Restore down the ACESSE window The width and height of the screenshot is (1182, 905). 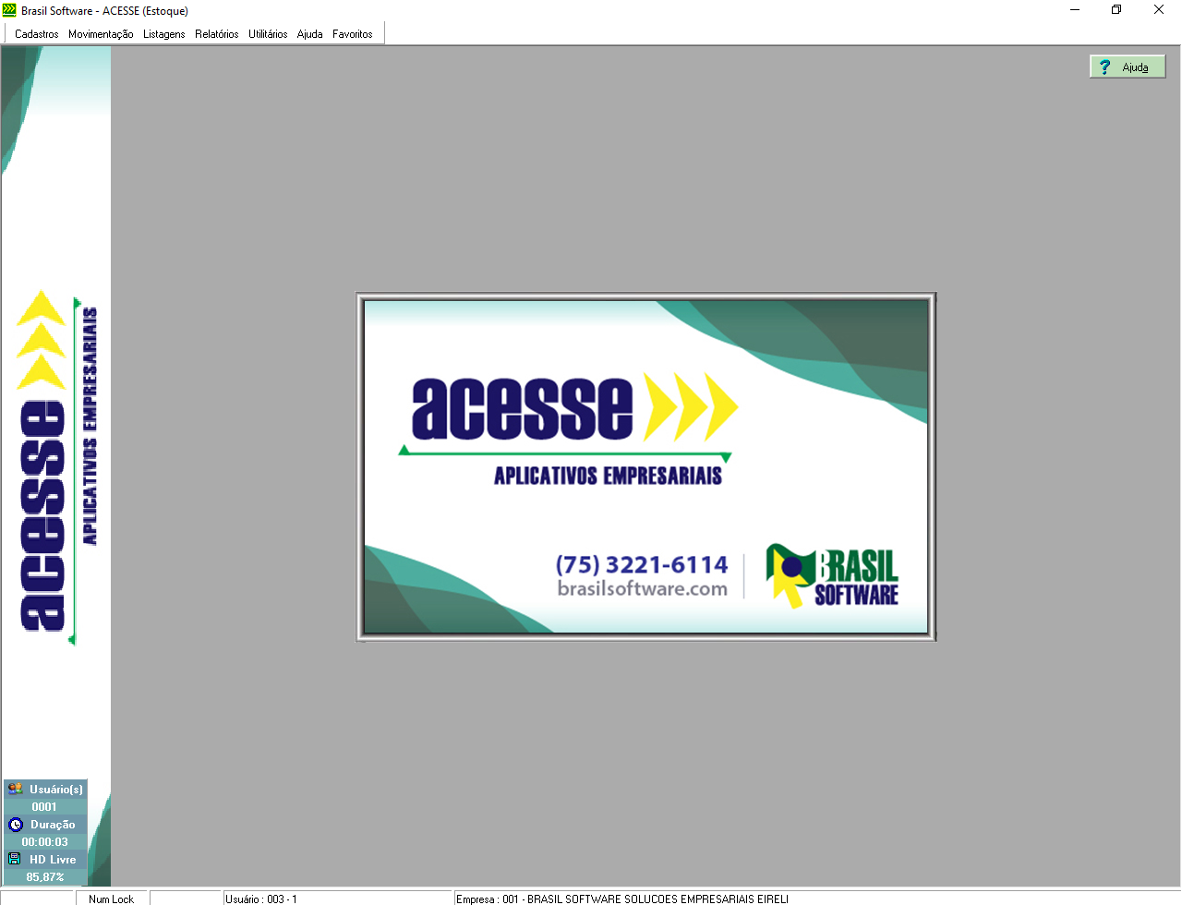point(1116,10)
